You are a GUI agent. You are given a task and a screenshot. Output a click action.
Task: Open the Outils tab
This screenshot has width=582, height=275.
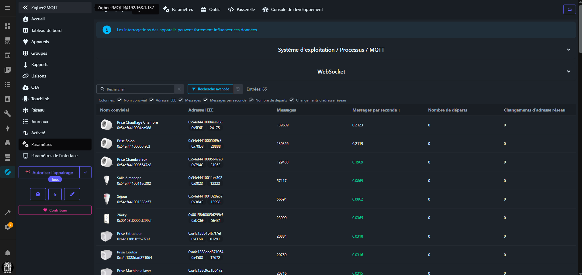pyautogui.click(x=210, y=9)
